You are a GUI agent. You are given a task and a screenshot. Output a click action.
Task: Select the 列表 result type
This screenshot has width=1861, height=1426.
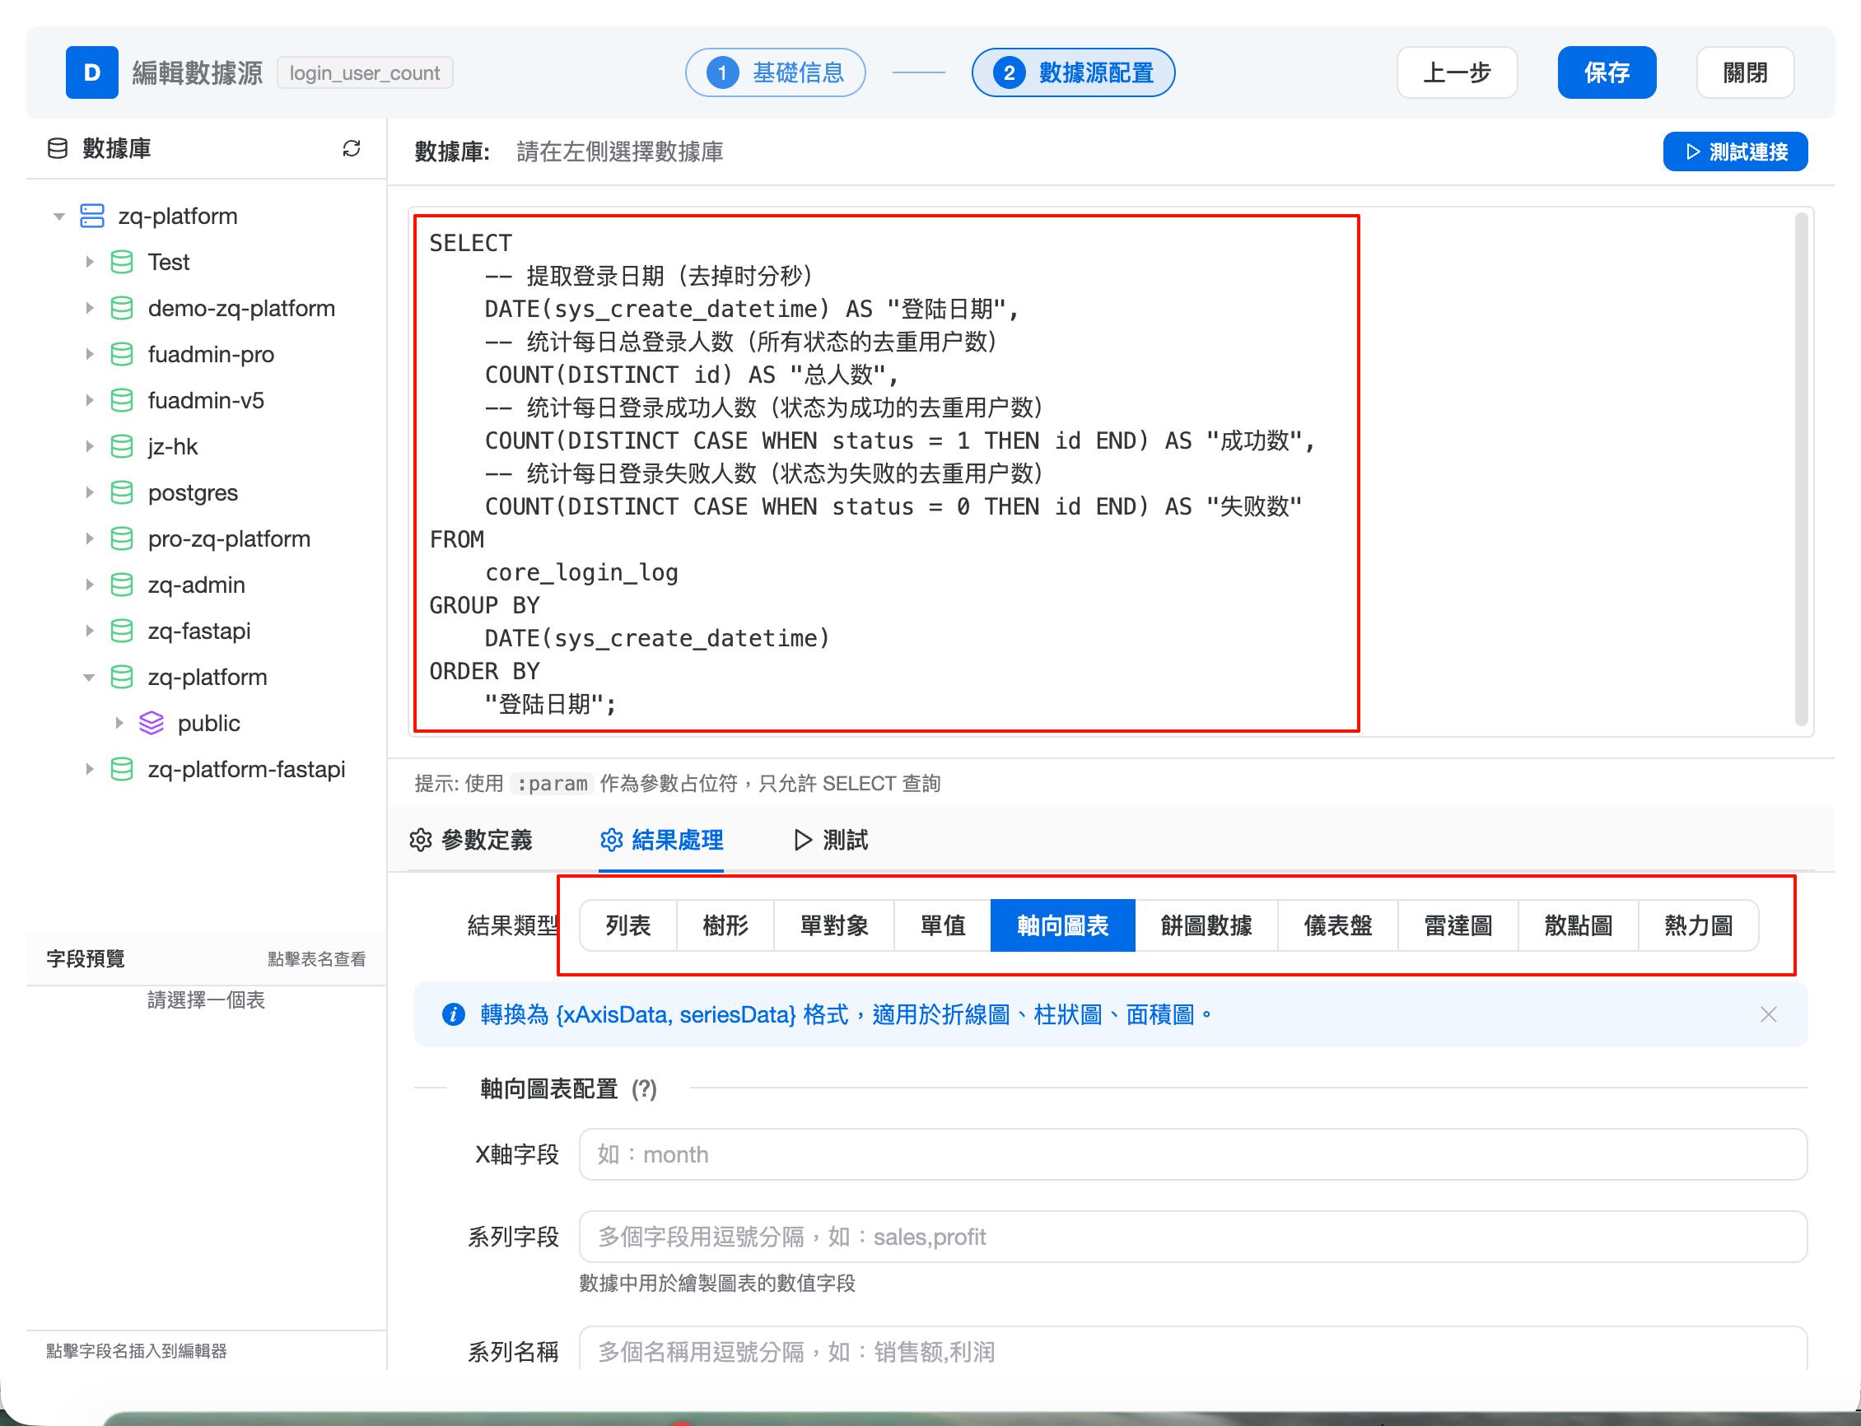628,925
